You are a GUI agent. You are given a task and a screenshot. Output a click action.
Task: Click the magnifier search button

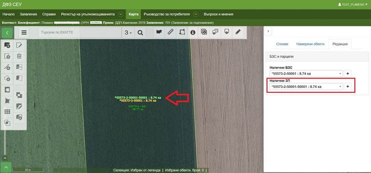[x=141, y=32]
